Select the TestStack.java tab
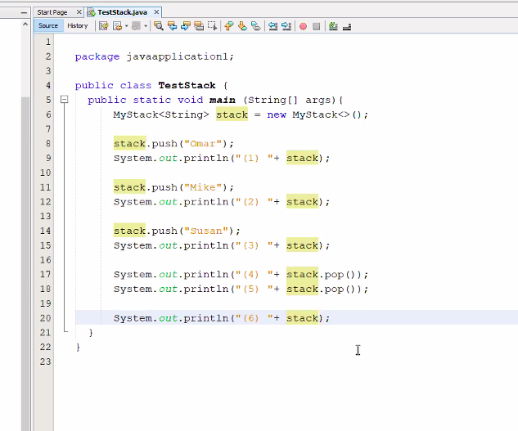 pos(122,12)
